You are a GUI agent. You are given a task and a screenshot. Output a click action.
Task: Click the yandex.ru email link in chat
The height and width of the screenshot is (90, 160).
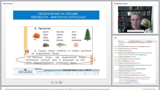132,80
